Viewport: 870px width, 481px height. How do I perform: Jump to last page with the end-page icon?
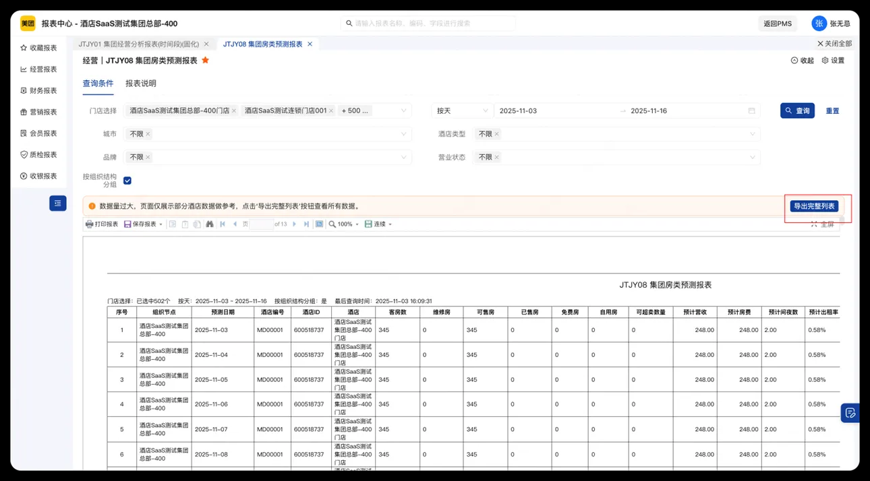pos(306,224)
